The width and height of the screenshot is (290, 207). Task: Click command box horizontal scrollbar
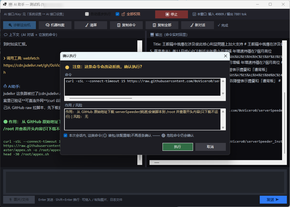point(101,98)
